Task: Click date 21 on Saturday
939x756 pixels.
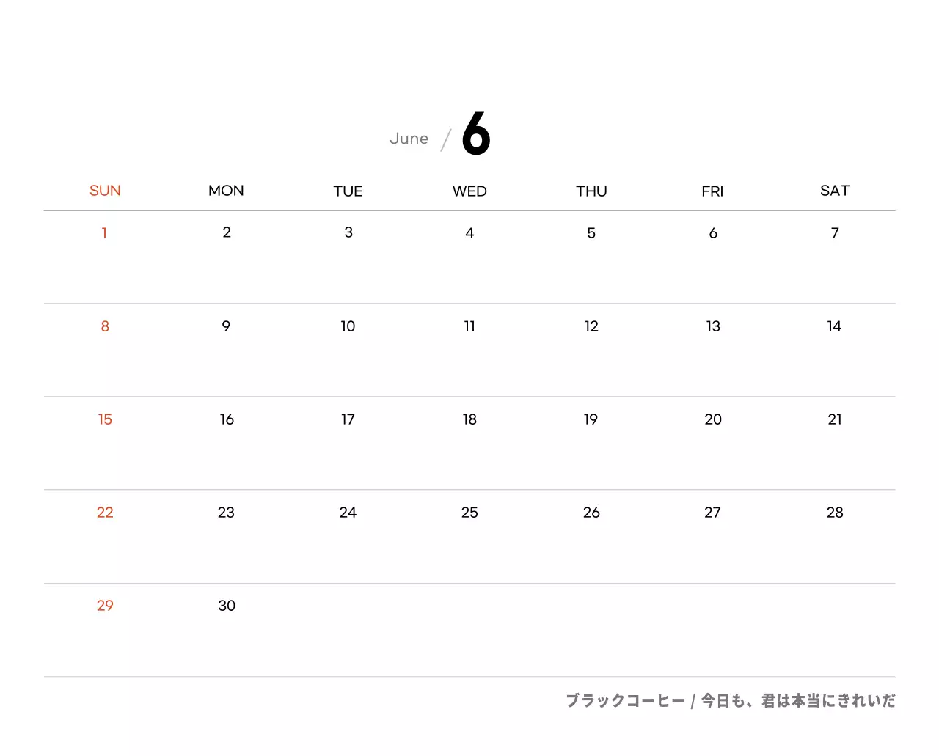Action: [834, 419]
